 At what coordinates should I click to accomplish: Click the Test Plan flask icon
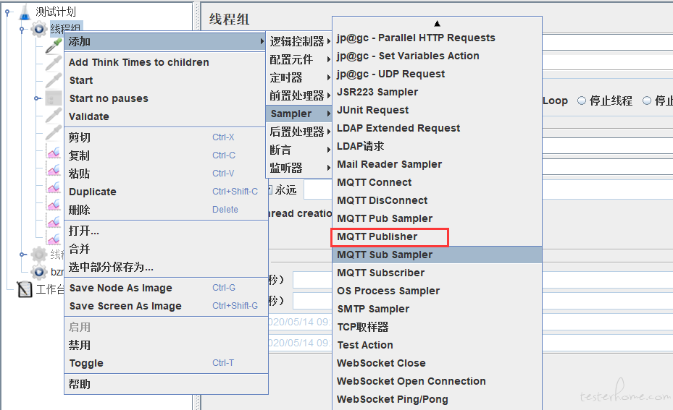point(25,12)
